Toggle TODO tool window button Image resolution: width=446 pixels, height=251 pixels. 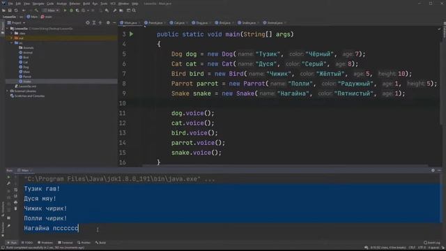[x=27, y=243]
